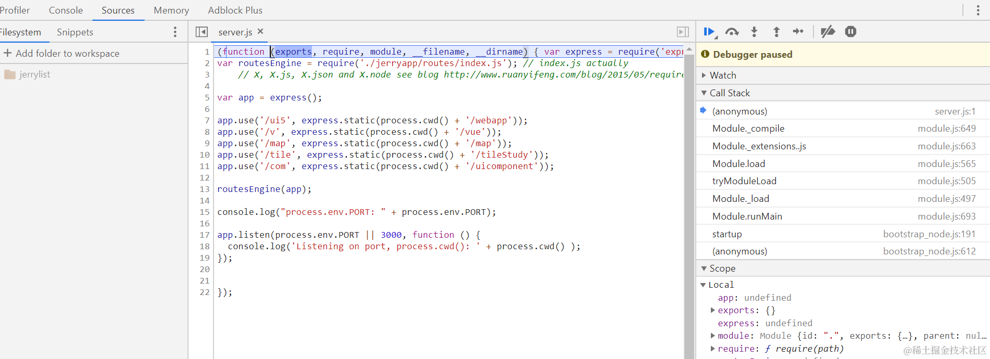The image size is (990, 359).
Task: Open the Snippets navigator tab
Action: (x=75, y=32)
